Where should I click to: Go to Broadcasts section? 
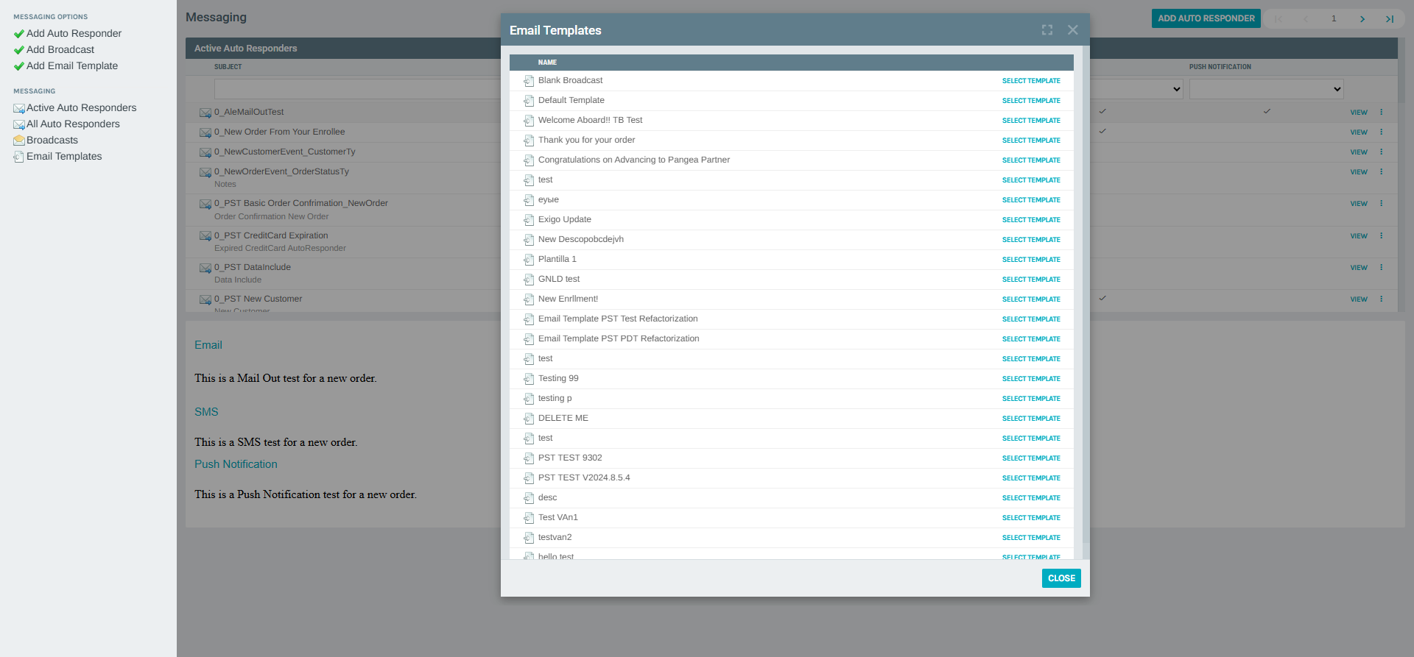click(x=52, y=140)
